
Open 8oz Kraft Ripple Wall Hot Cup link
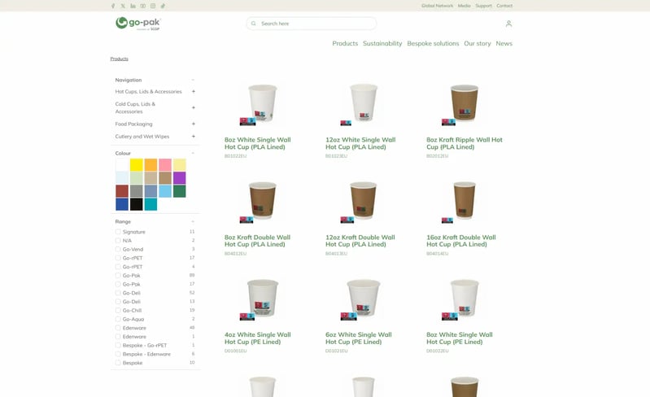click(x=465, y=143)
